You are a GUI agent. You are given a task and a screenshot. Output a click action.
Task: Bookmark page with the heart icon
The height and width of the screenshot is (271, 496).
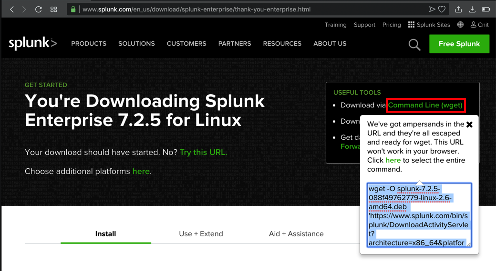(x=442, y=10)
